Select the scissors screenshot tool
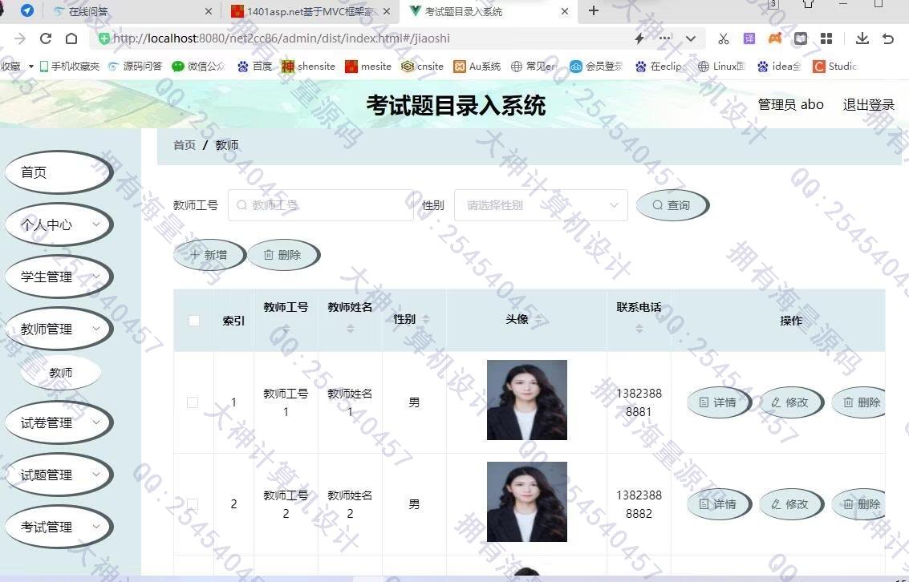 click(723, 38)
